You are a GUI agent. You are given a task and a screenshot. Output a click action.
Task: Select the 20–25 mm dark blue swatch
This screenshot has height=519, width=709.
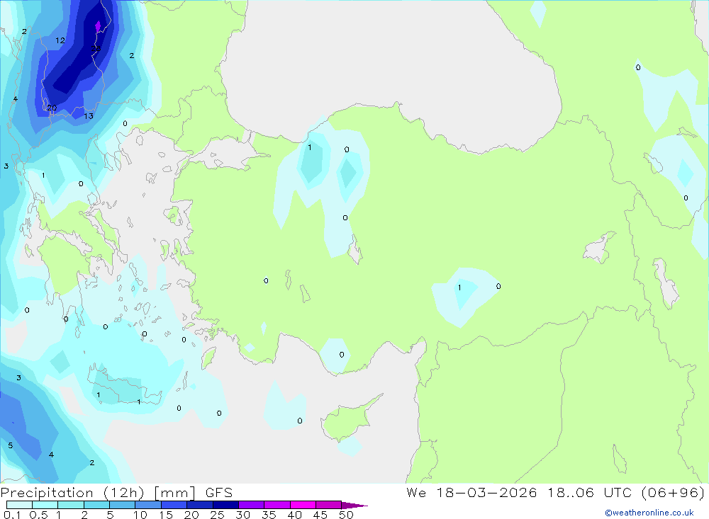tap(200, 505)
